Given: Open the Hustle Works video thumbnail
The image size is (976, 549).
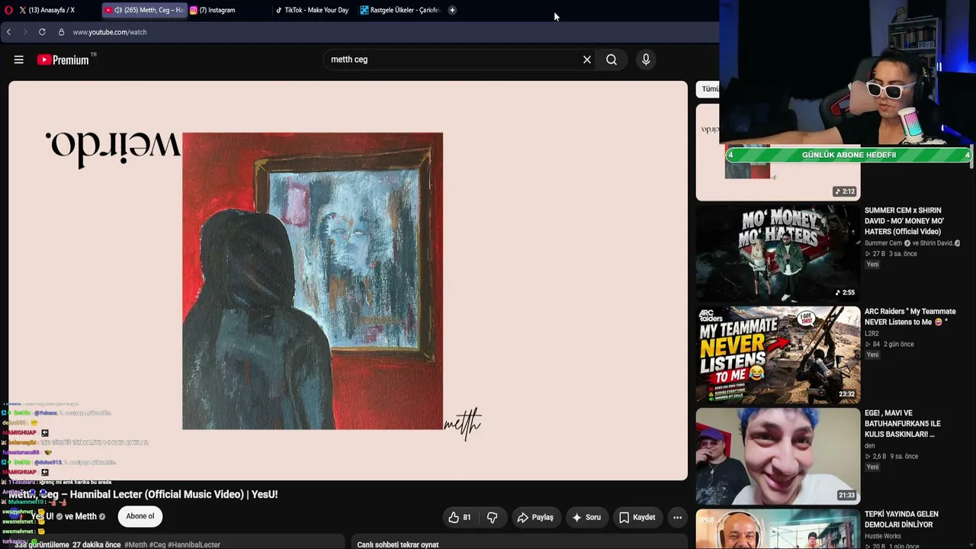Looking at the screenshot, I should point(778,529).
